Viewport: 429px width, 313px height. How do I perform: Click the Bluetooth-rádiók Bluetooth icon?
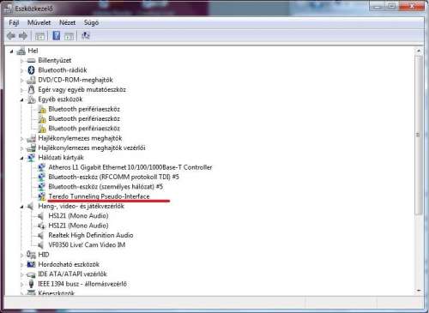(x=31, y=70)
